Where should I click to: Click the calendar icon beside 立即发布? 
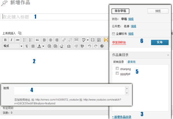click(x=113, y=34)
